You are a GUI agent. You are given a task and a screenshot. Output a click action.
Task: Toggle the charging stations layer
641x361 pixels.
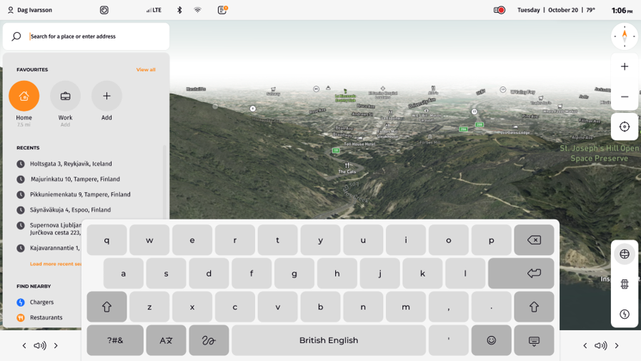[625, 314]
